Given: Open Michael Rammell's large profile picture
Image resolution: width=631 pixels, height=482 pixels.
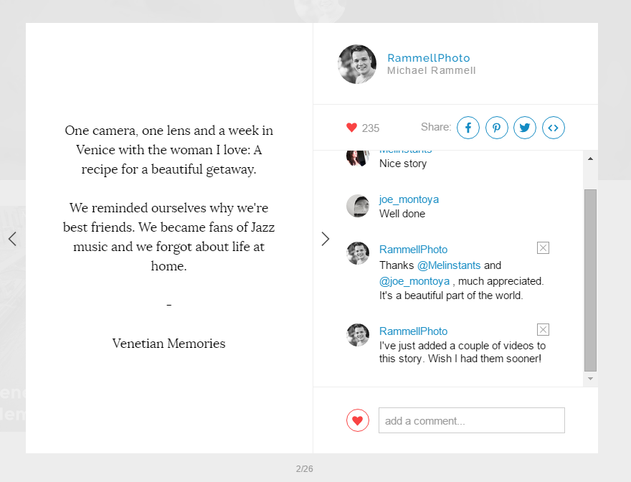Looking at the screenshot, I should click(357, 64).
